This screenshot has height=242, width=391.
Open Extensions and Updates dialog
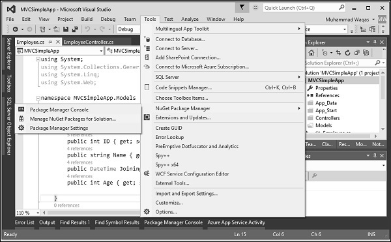pyautogui.click(x=223, y=117)
